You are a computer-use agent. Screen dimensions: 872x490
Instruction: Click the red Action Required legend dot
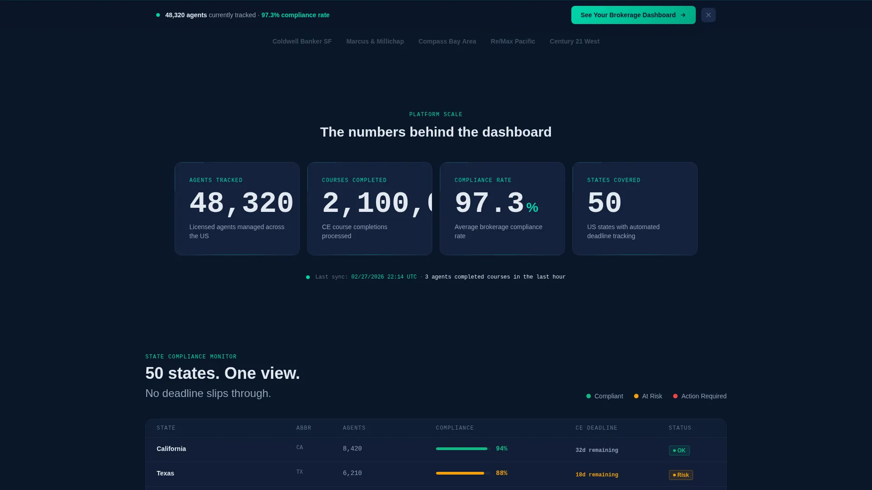(675, 396)
